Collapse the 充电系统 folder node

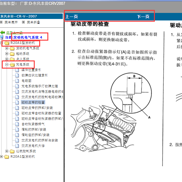click(7, 65)
